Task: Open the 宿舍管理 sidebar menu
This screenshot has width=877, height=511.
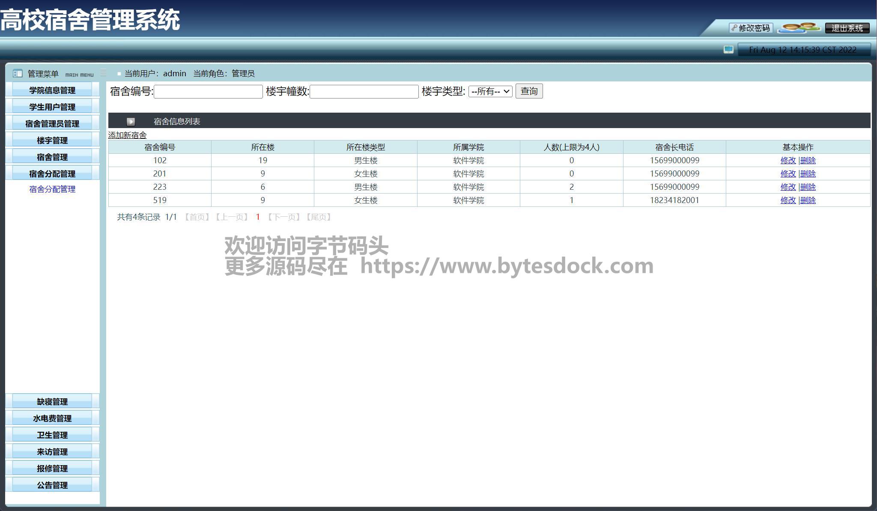Action: coord(52,157)
